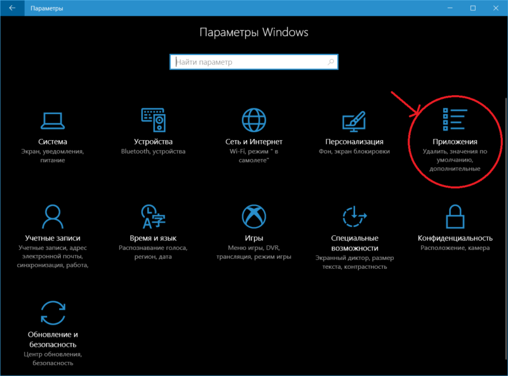Screen dimensions: 508x376
Task: Click the Обновление и безопасность title
Action: click(x=53, y=339)
